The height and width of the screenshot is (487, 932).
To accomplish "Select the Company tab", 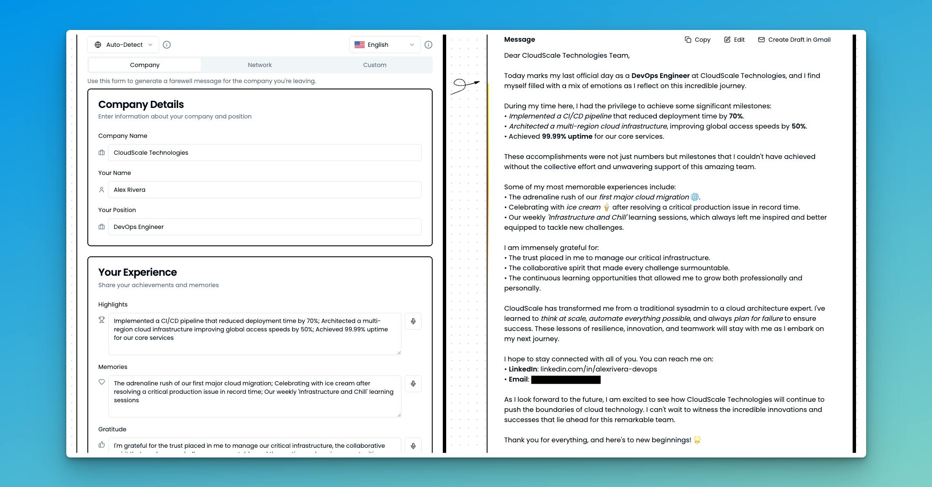I will click(x=144, y=65).
